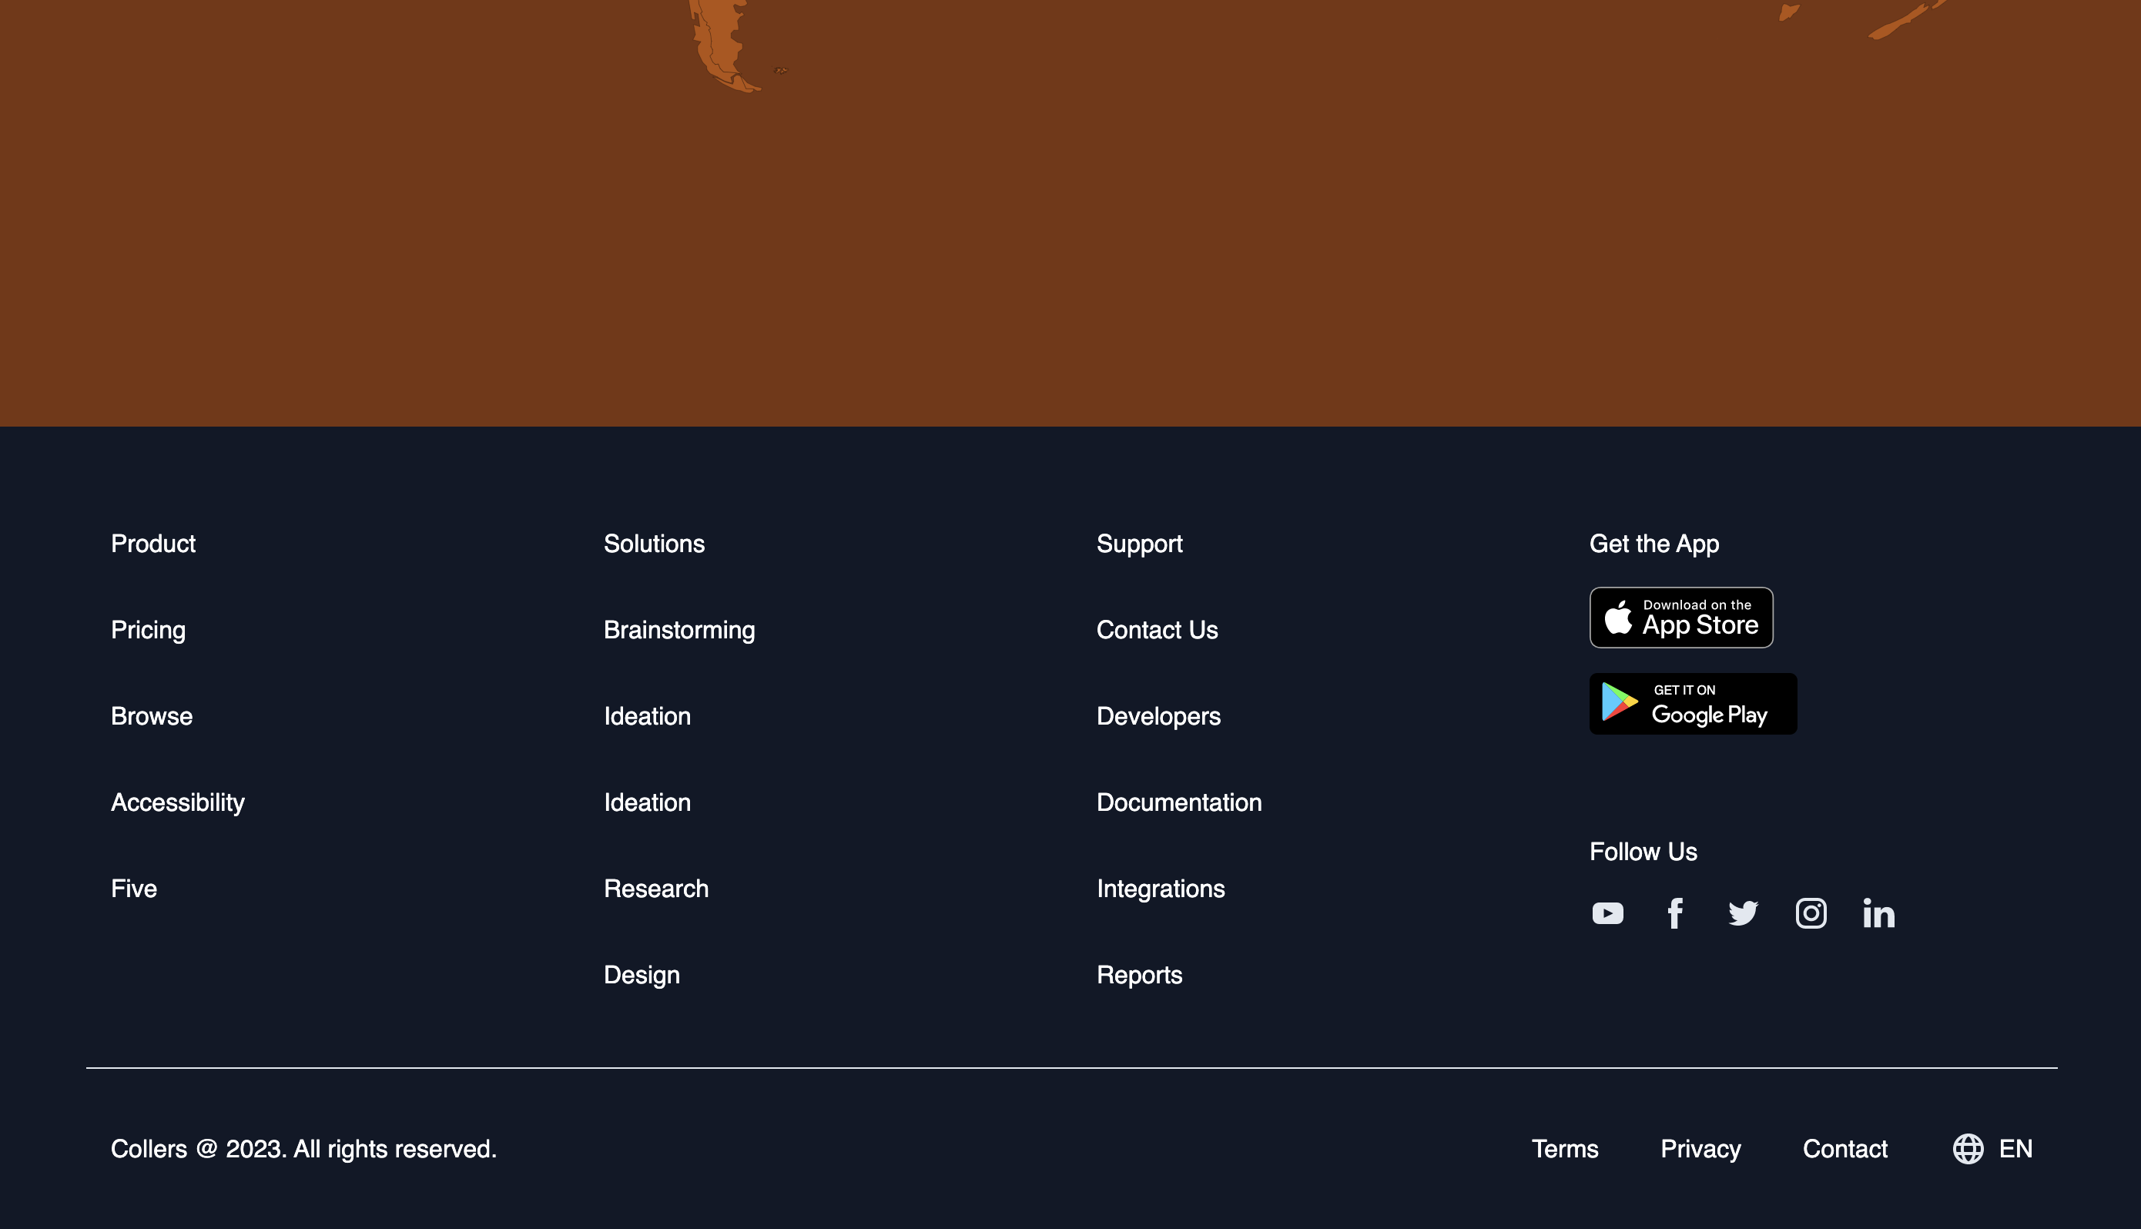Click the Brainstorming solutions link
The image size is (2141, 1229).
coord(679,630)
